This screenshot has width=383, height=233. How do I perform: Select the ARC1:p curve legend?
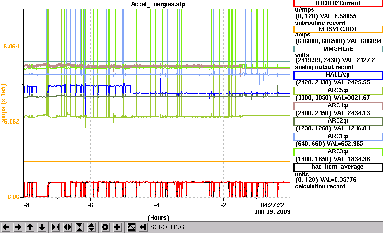[x=338, y=137]
